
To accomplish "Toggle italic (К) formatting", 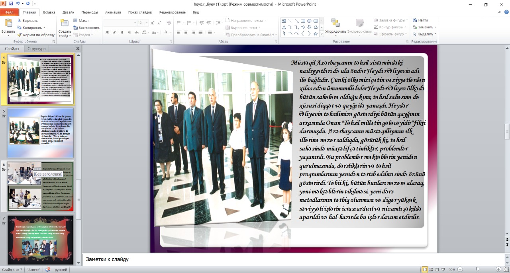I will point(114,32).
